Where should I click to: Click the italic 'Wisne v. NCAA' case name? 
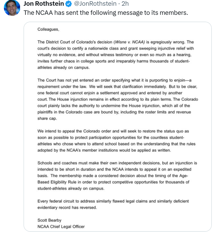click(x=130, y=42)
